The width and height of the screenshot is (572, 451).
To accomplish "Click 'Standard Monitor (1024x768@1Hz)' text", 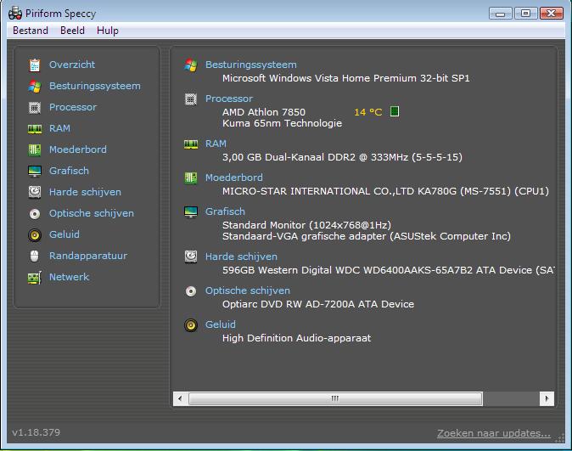I will pos(306,225).
